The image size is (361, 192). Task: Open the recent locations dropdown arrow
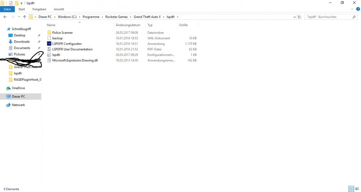click(x=19, y=17)
